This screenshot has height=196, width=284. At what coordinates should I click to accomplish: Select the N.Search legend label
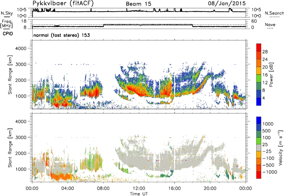274,13
